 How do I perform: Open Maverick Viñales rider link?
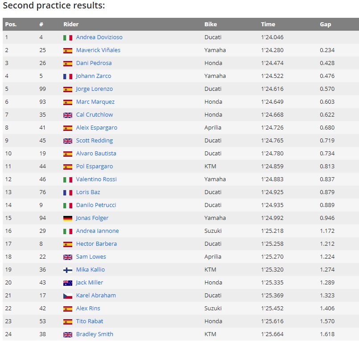click(98, 50)
